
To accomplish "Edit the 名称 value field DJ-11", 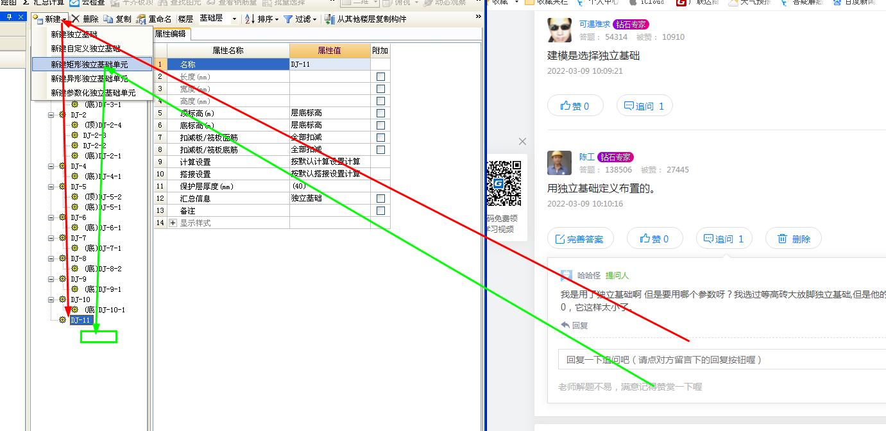I will 330,65.
